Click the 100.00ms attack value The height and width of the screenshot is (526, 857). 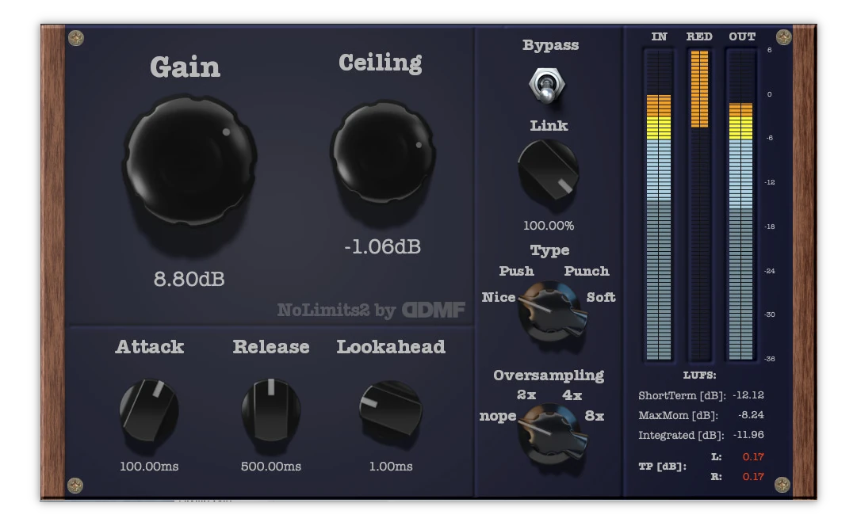(149, 467)
